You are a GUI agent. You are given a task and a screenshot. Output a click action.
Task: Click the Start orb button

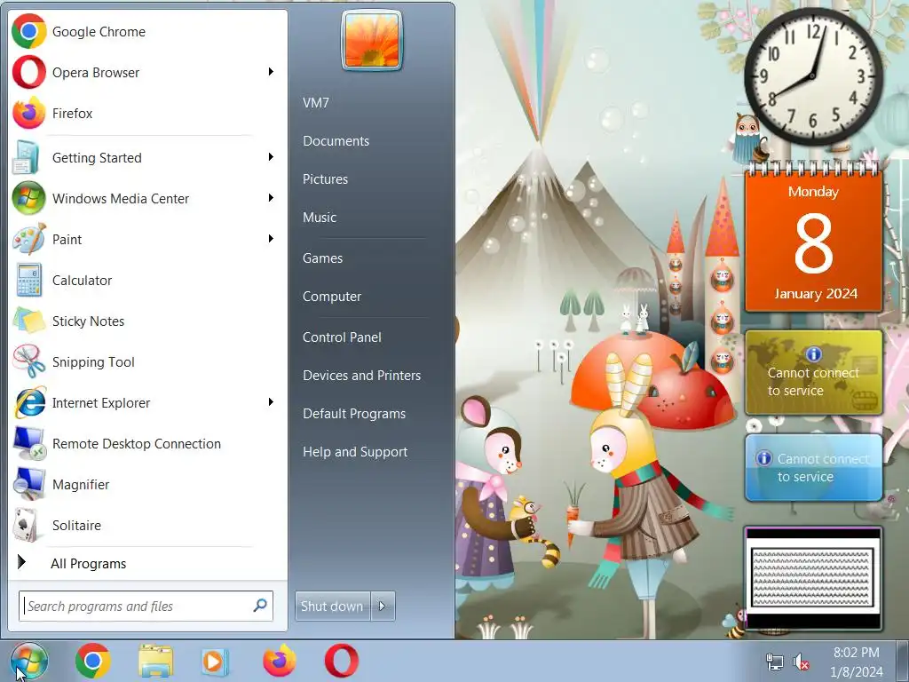point(29,661)
